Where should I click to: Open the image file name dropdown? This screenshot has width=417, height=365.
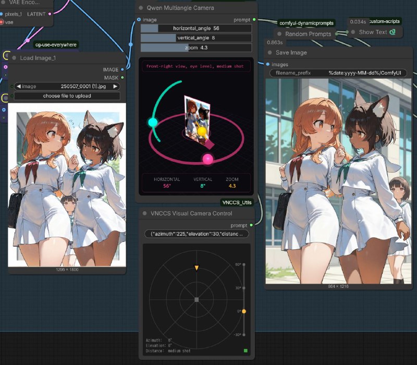(83, 87)
